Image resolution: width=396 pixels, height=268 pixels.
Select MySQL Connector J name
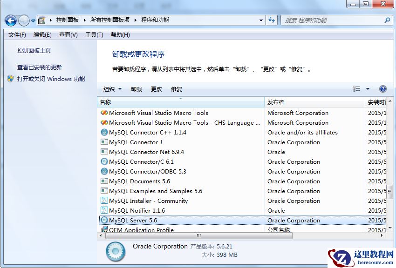tap(136, 142)
